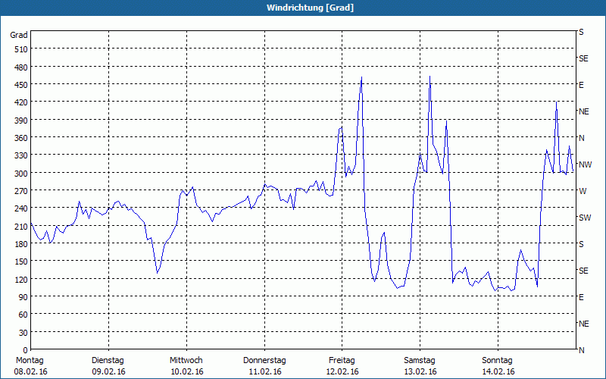Pick the 240 degree tick label
The image size is (606, 379).
point(21,208)
